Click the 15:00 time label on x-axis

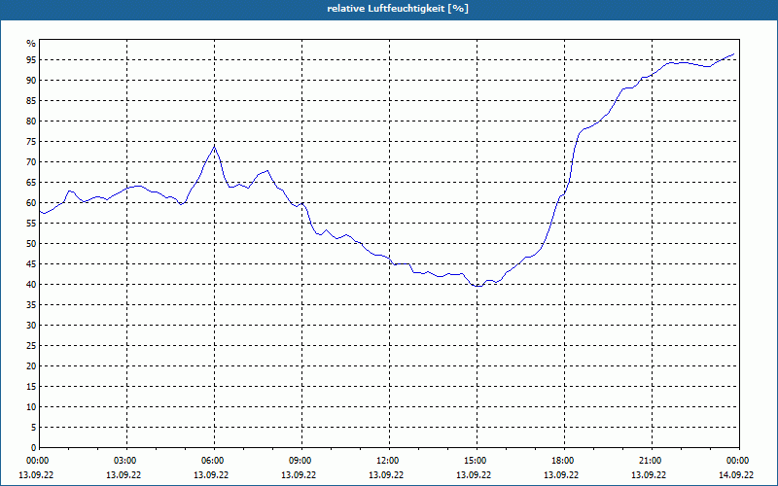click(x=475, y=461)
